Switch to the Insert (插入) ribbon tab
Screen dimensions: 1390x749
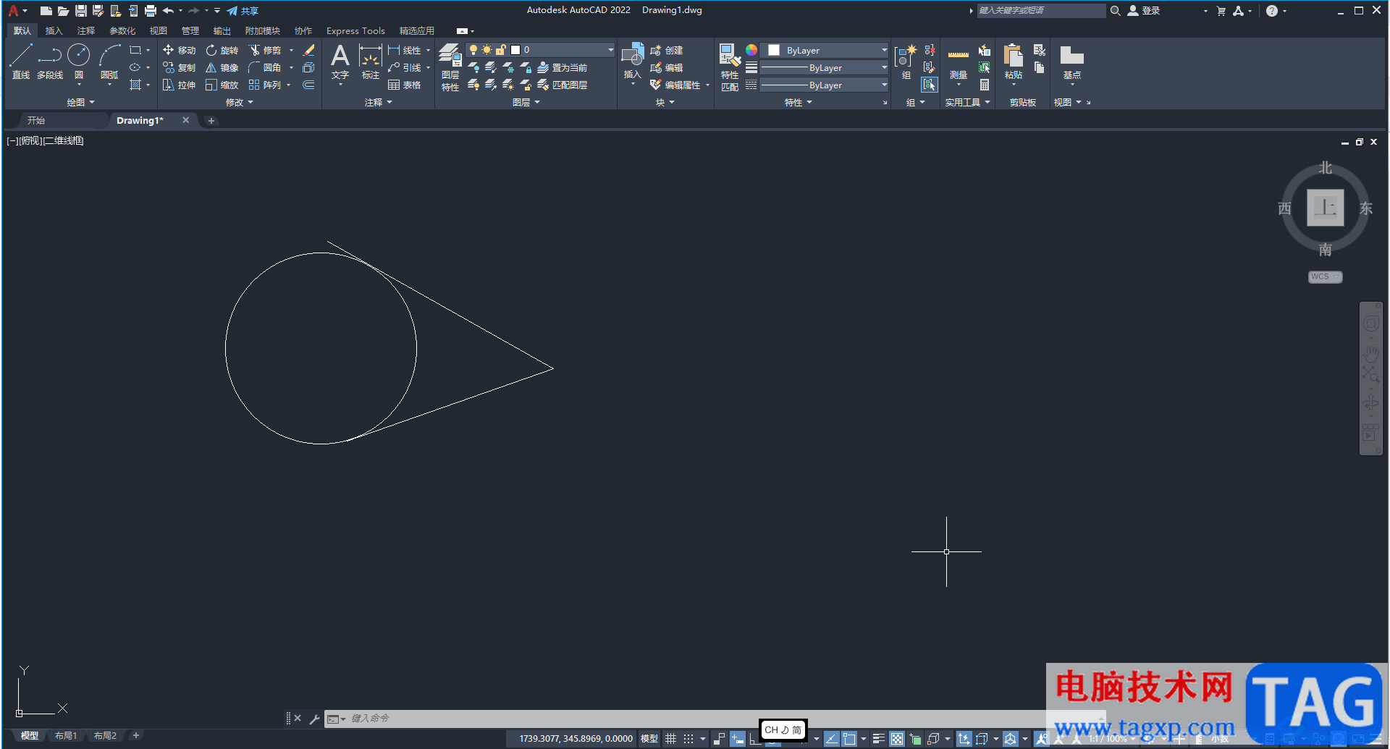(x=54, y=30)
